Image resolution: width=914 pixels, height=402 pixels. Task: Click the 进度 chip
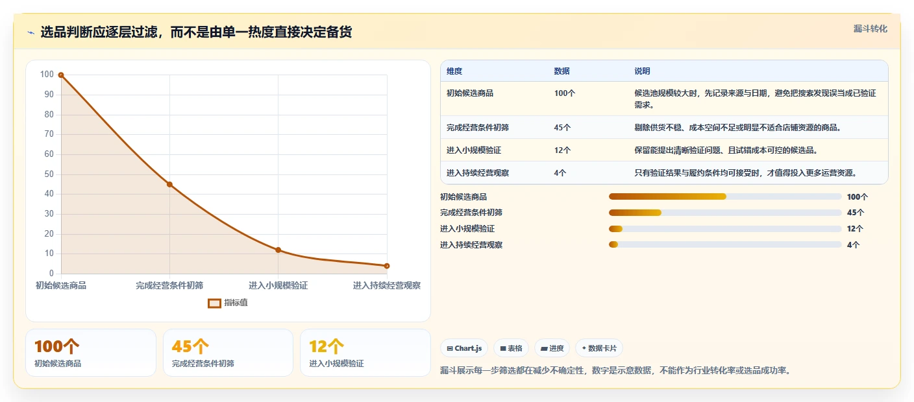point(552,348)
